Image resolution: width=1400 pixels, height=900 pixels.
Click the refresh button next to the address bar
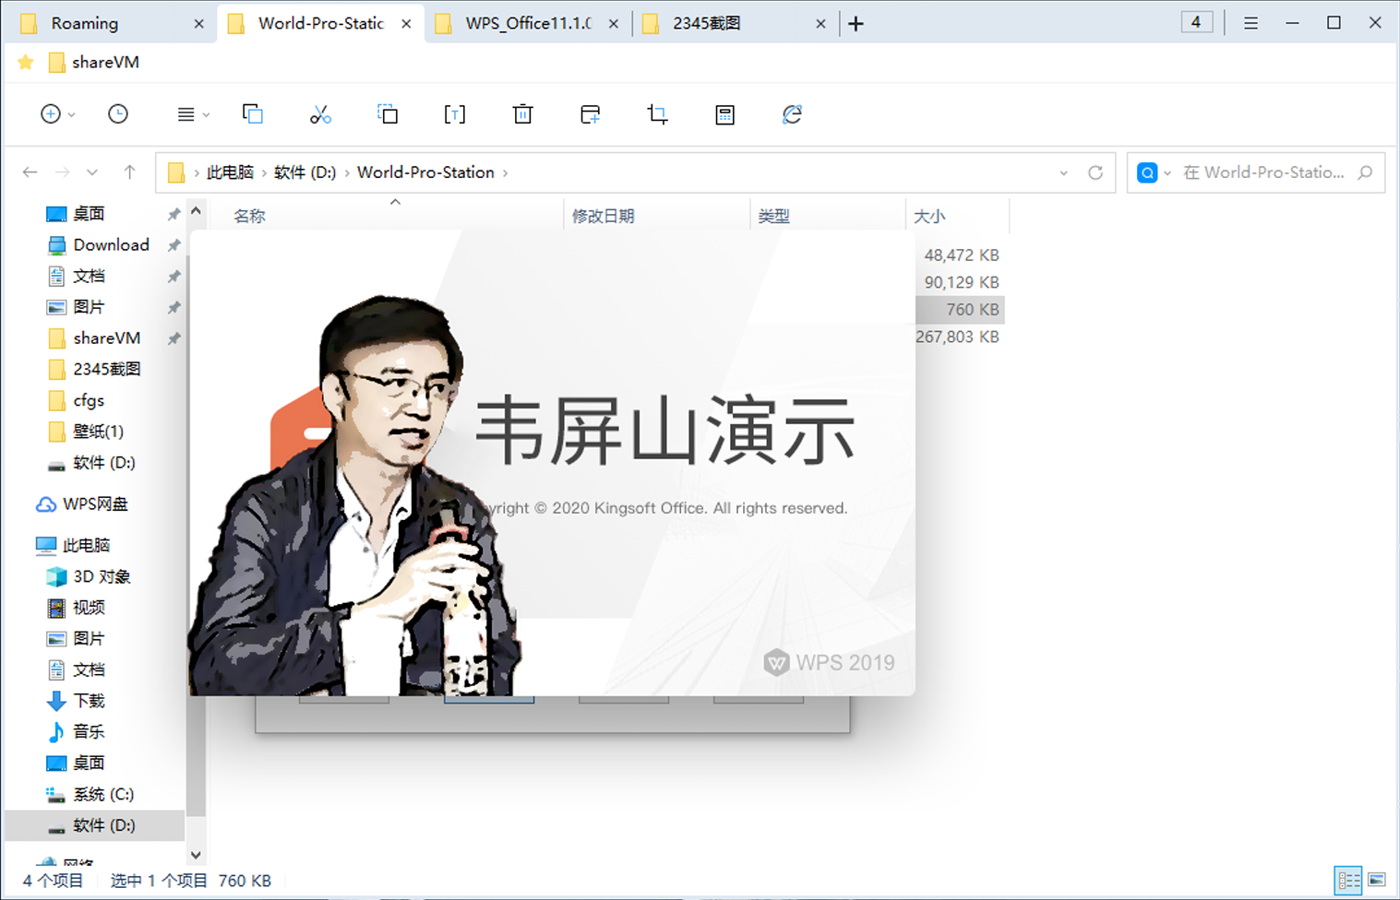[x=1095, y=172]
